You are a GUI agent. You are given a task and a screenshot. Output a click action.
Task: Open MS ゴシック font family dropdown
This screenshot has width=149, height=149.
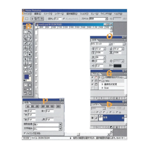(x=110, y=44)
